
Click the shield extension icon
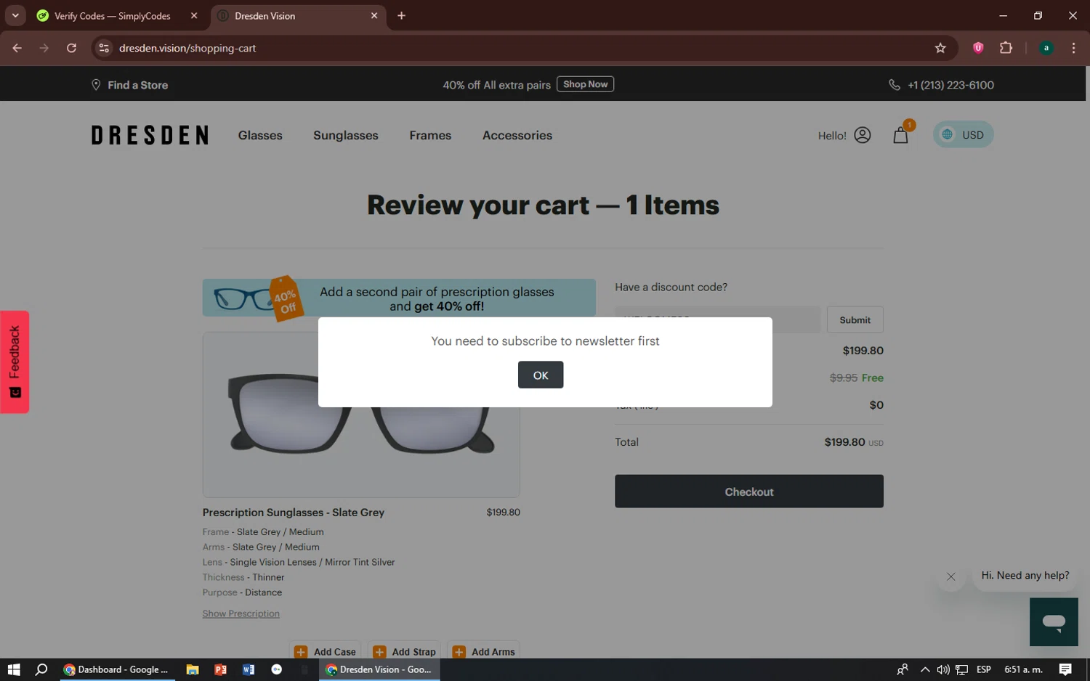coord(978,48)
